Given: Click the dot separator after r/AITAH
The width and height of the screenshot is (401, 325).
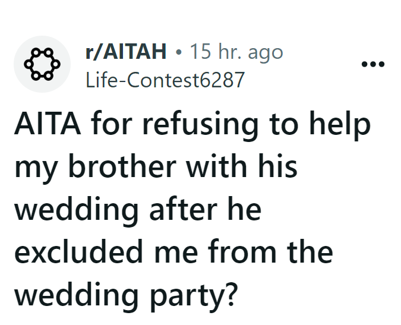Looking at the screenshot, I should click(178, 53).
